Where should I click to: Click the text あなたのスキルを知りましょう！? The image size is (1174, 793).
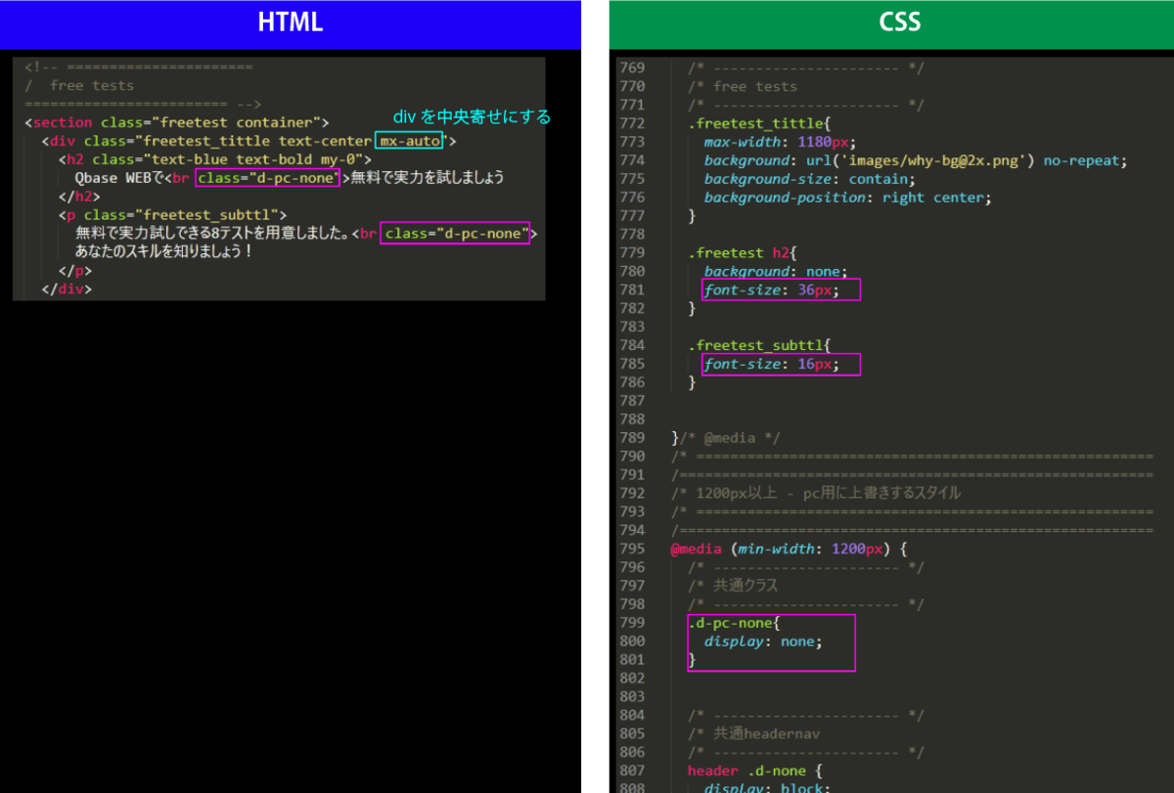click(164, 252)
